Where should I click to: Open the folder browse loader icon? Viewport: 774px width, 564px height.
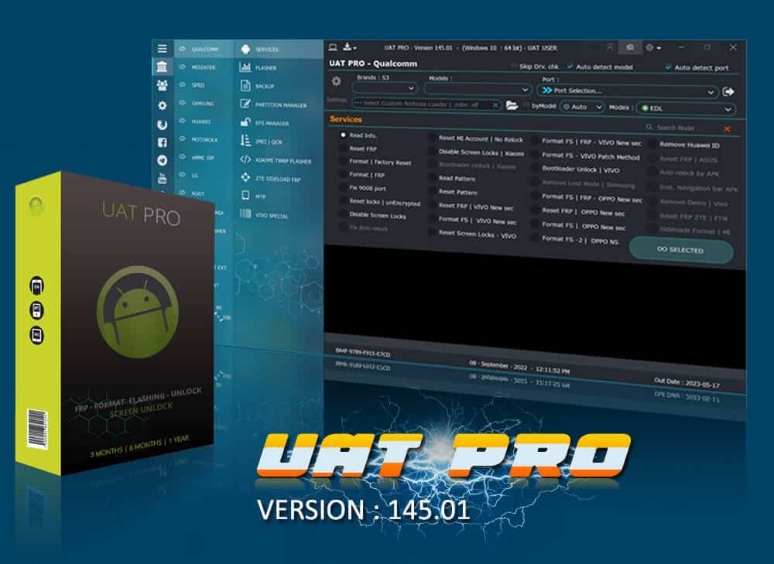click(x=512, y=105)
